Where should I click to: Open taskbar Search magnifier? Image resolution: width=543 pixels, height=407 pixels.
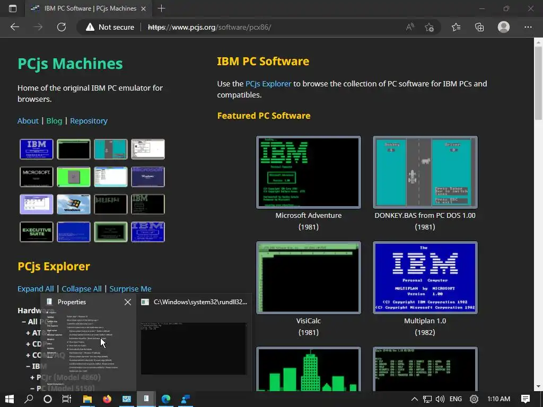(29, 399)
